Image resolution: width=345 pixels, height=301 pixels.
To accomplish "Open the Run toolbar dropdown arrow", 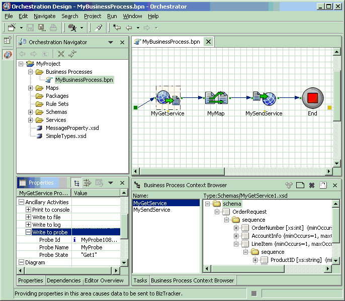I will point(81,28).
